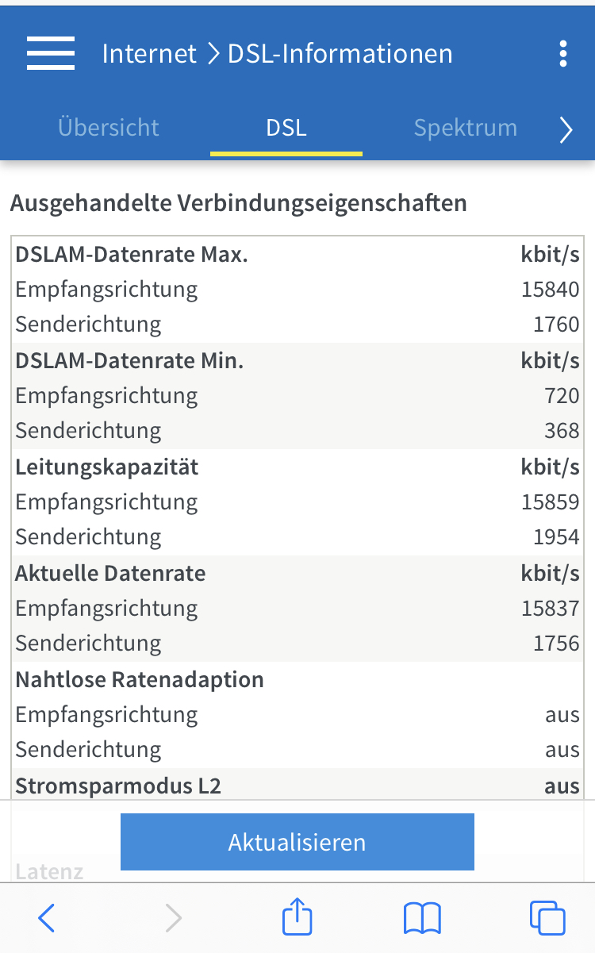Screen dimensions: 595x953
Task: Select the Stromsparmodus L2 row
Action: [x=297, y=786]
